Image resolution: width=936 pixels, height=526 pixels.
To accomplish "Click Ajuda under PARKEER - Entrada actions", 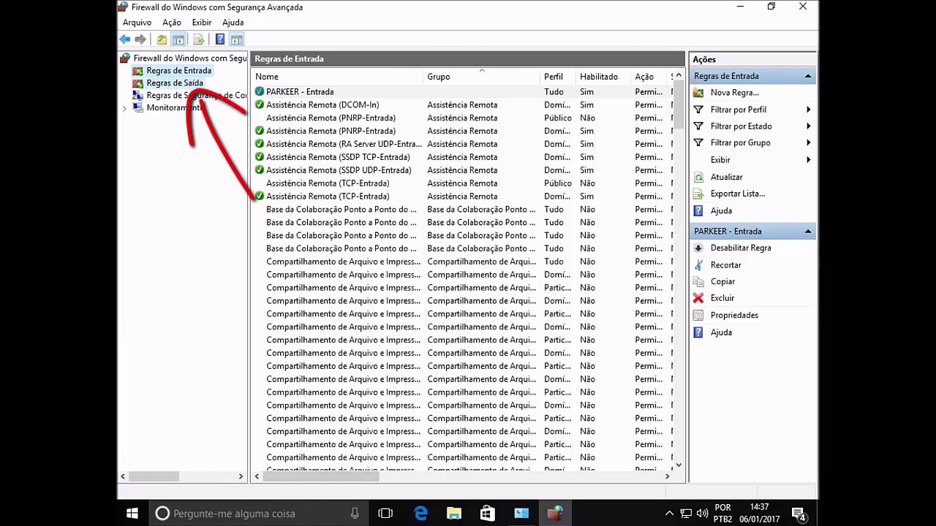I will [x=721, y=332].
